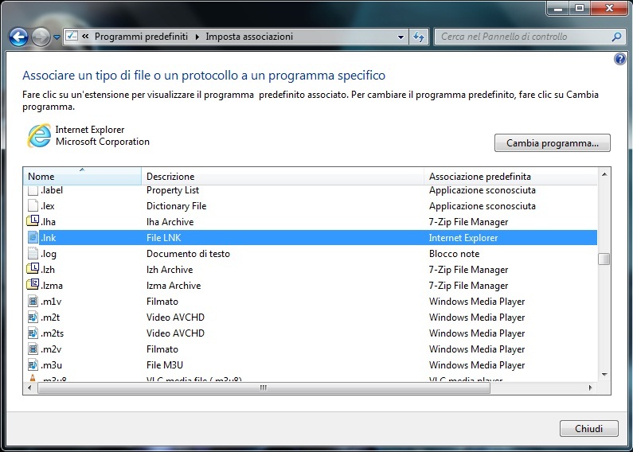Select the .m3u playlist file icon

pos(33,364)
